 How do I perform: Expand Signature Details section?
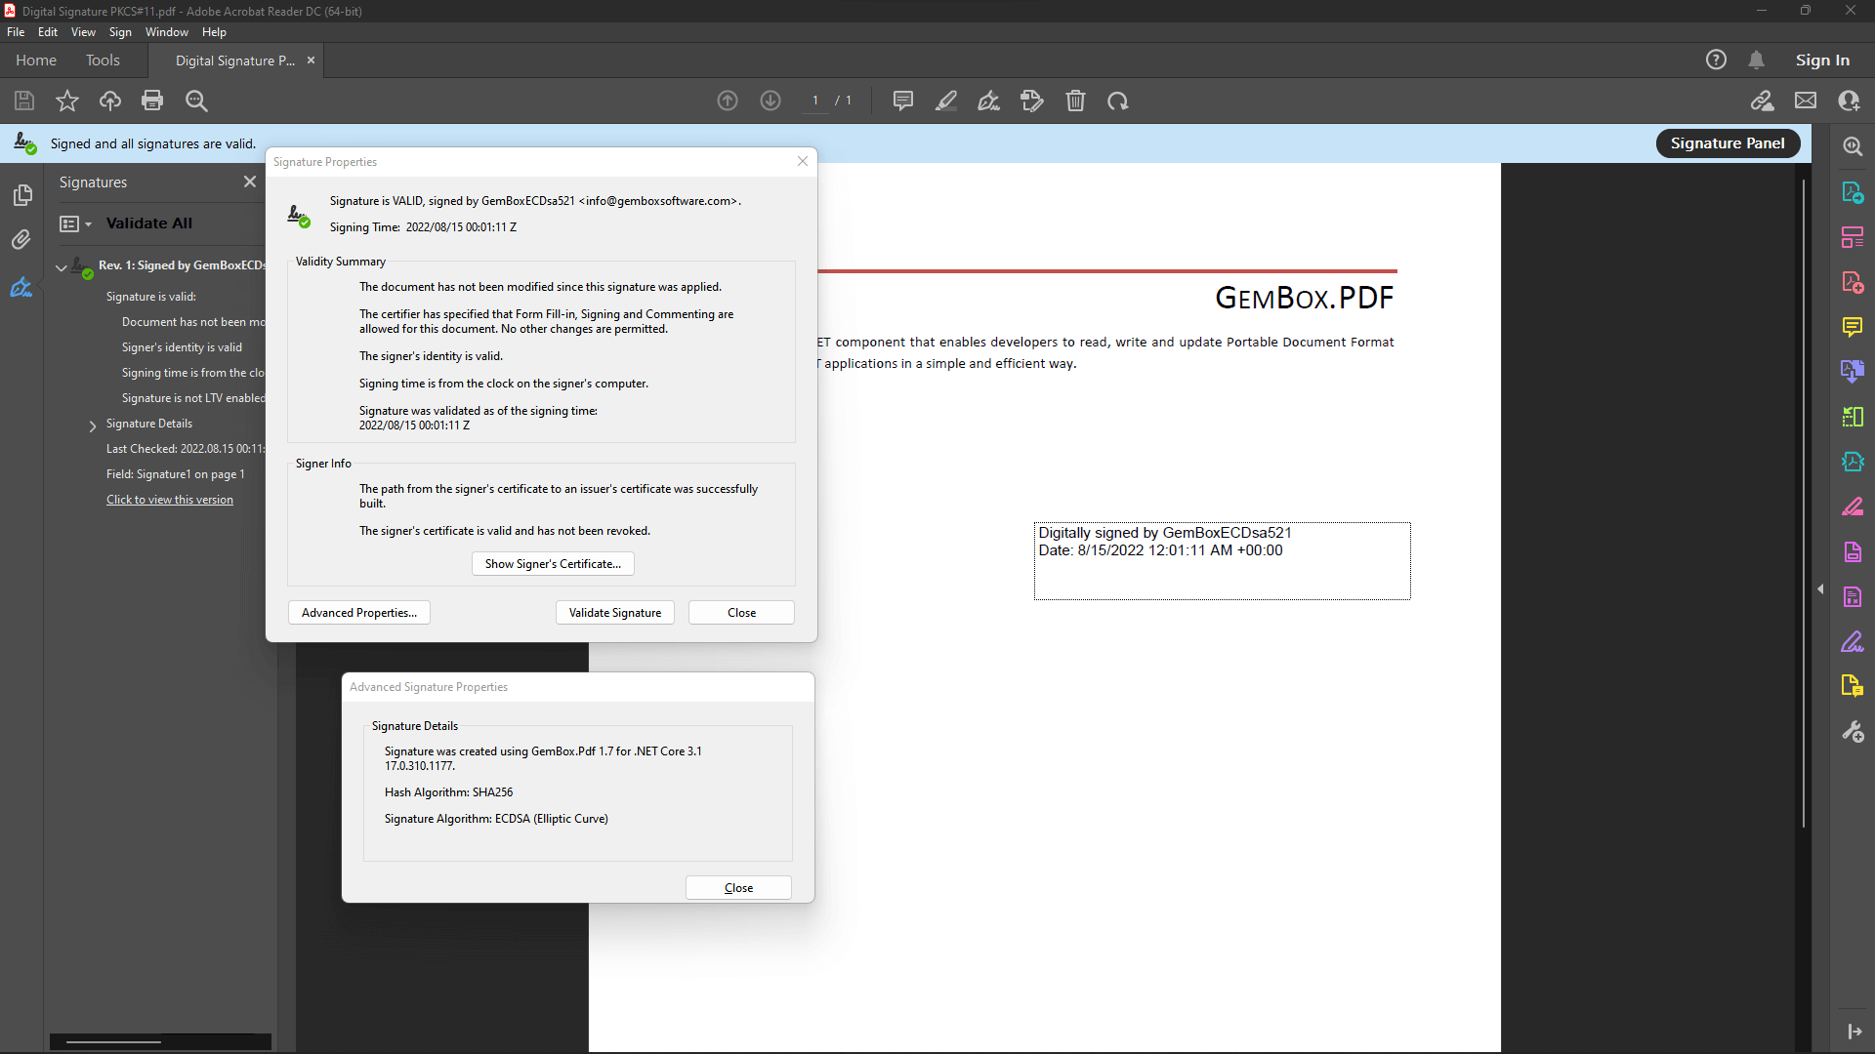pos(93,424)
